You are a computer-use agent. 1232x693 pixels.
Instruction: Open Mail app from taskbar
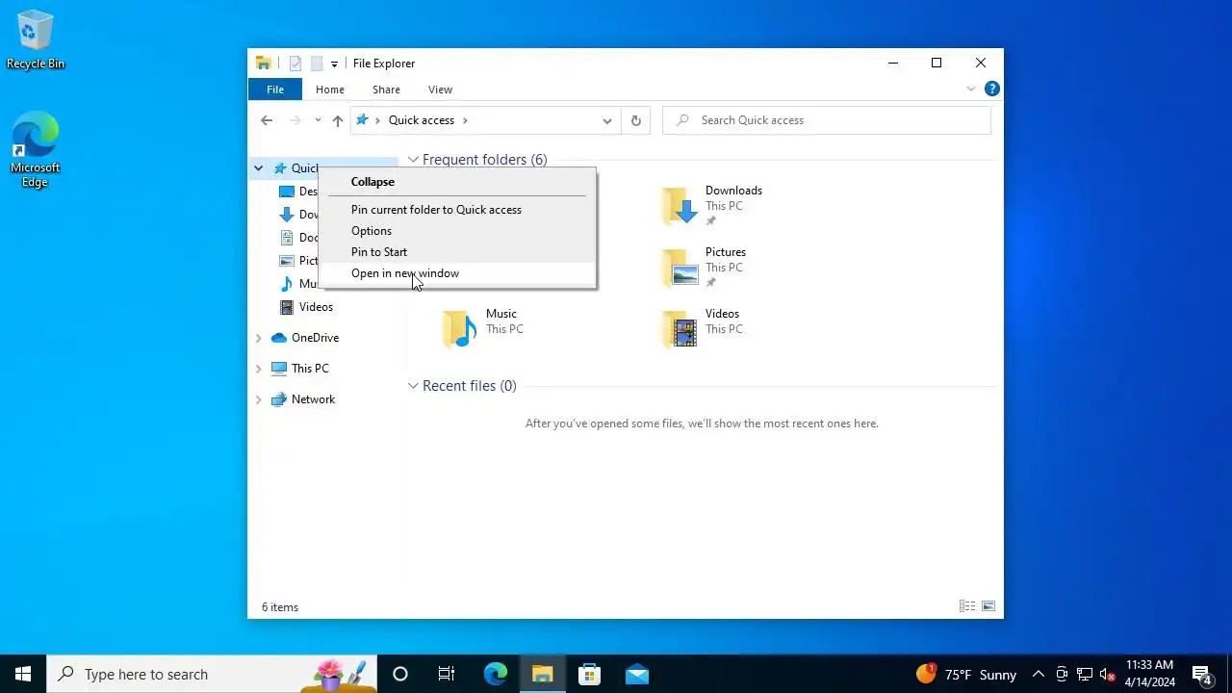pos(636,674)
